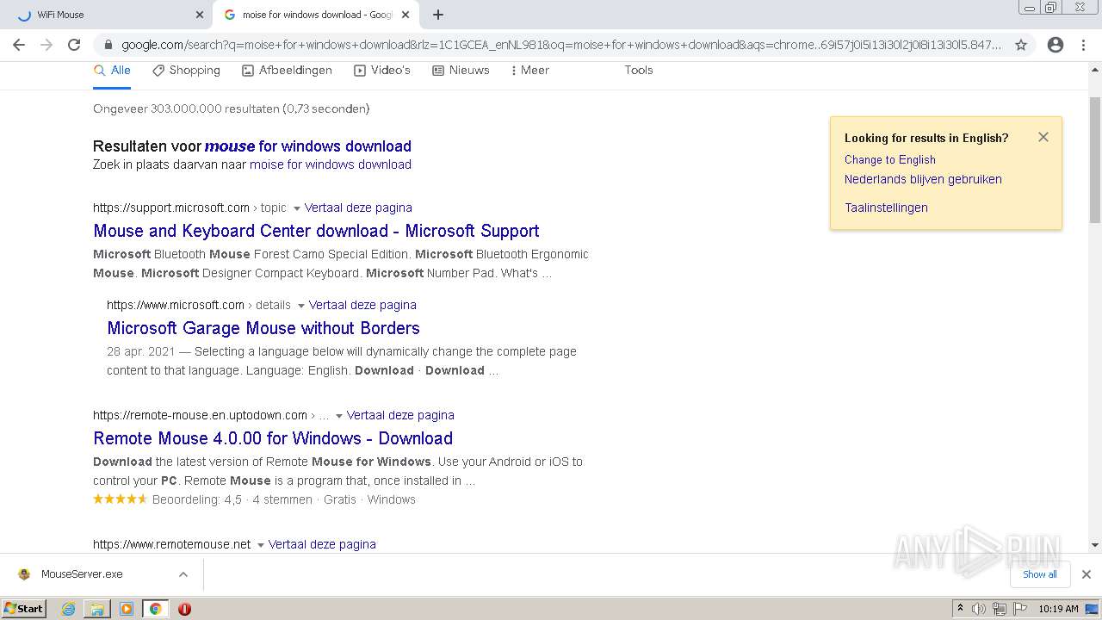Open the Windows Start menu
The image size is (1102, 620).
click(24, 609)
